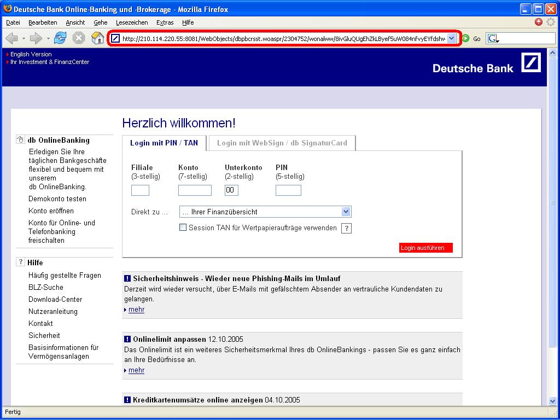
Task: Open the Nutzeranleitung link
Action: point(53,311)
